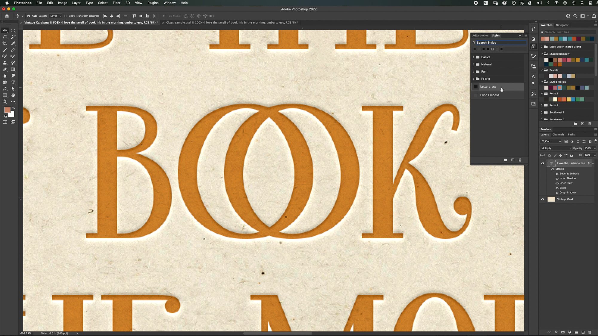This screenshot has height=336, width=598.
Task: Open the Multiply blend mode dropdown
Action: click(x=556, y=148)
